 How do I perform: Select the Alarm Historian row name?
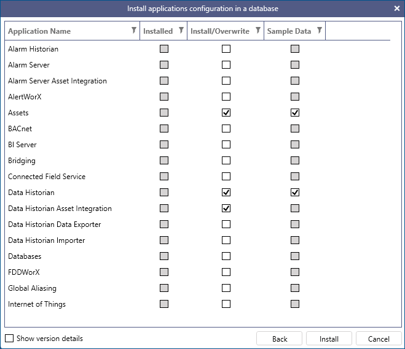[33, 49]
